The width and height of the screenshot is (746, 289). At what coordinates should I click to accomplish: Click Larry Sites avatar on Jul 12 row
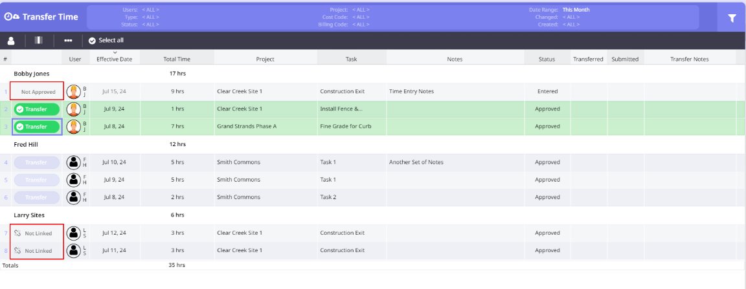[74, 233]
